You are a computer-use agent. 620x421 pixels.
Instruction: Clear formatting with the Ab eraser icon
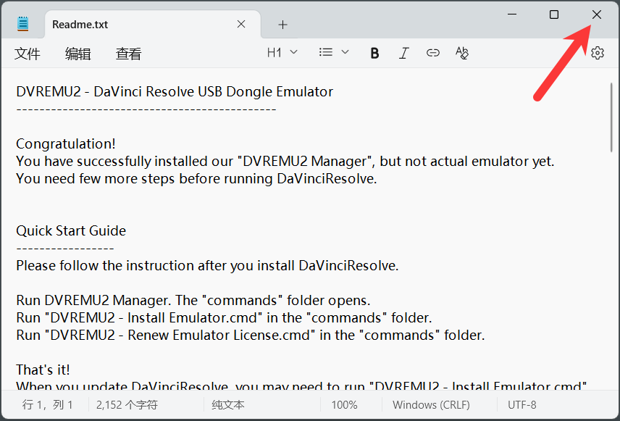click(x=462, y=53)
